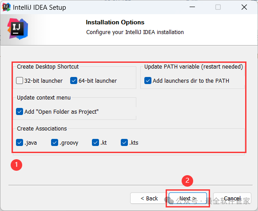This screenshot has width=258, height=211.
Task: Click the red circle marker numbered 1
Action: [16, 165]
